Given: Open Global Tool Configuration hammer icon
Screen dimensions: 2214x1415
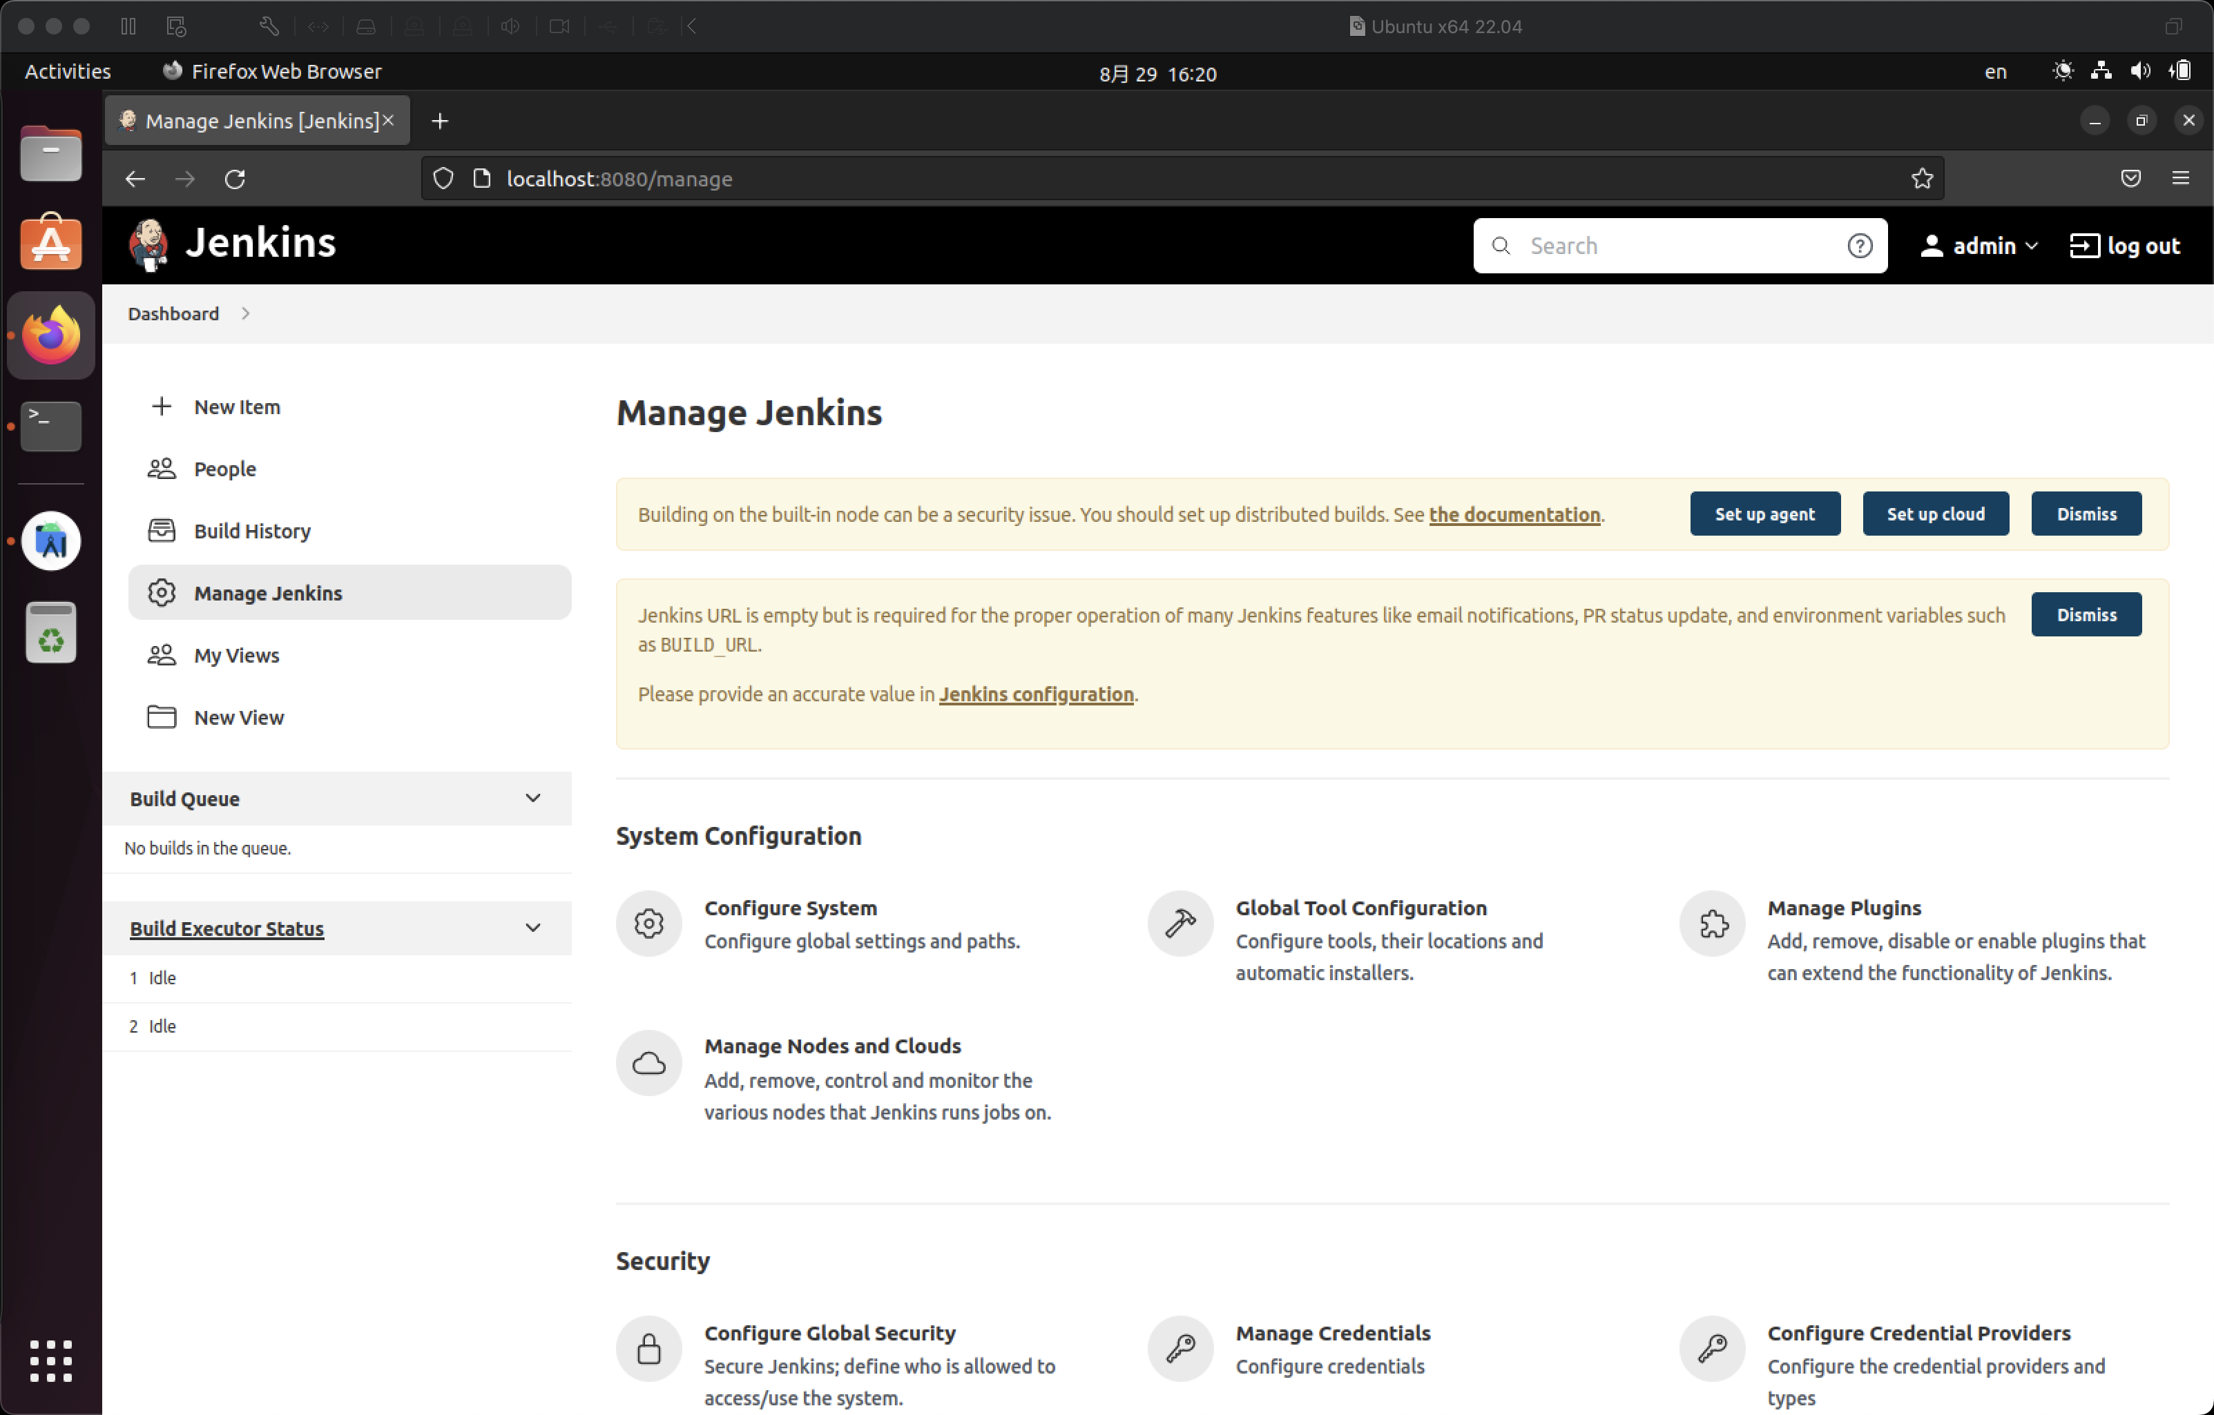Looking at the screenshot, I should (1181, 924).
